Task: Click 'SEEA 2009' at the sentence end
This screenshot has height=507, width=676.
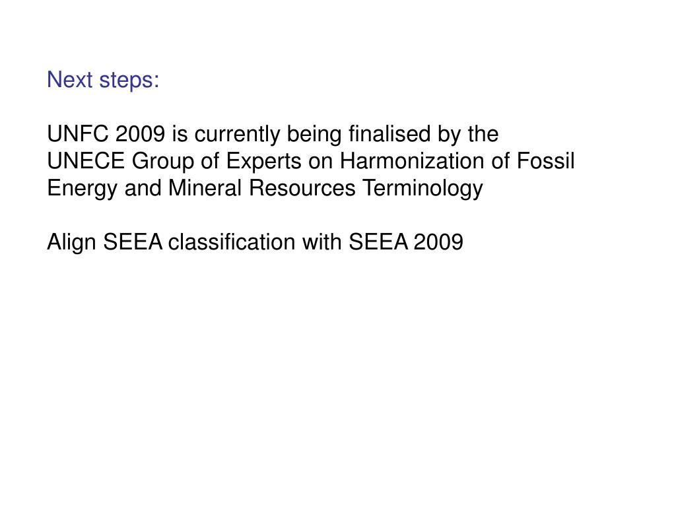Action: click(406, 242)
